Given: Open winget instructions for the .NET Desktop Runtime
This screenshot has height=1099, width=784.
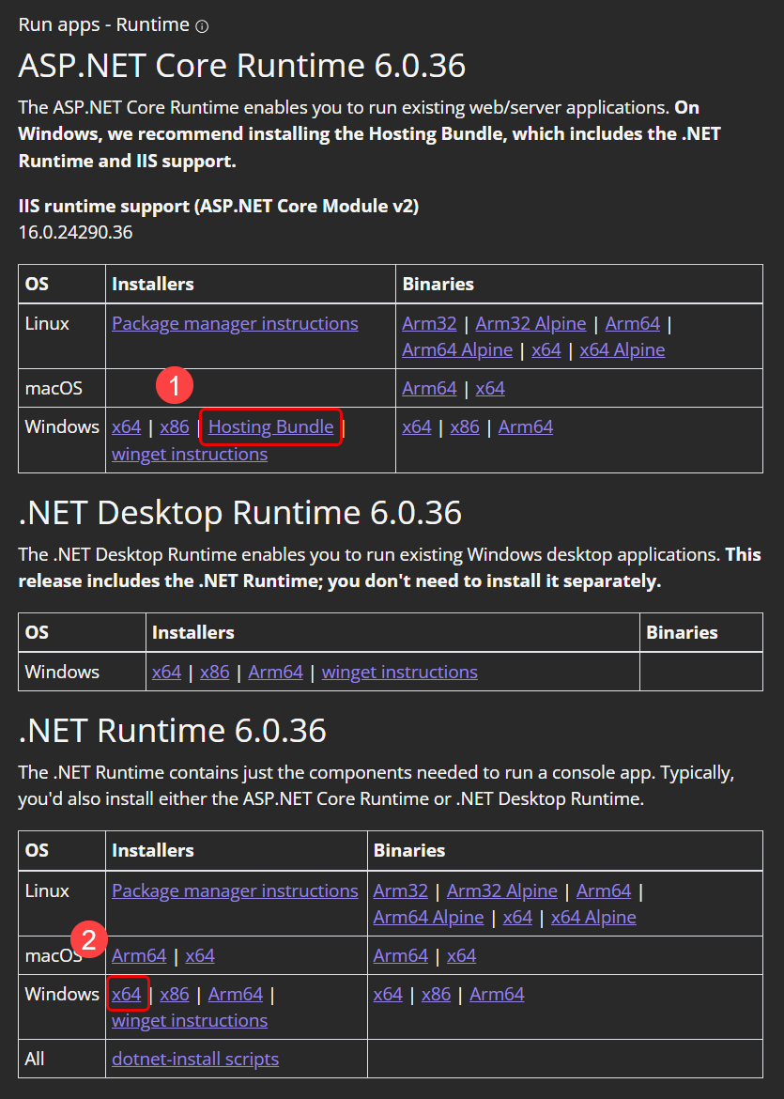Looking at the screenshot, I should 399,672.
